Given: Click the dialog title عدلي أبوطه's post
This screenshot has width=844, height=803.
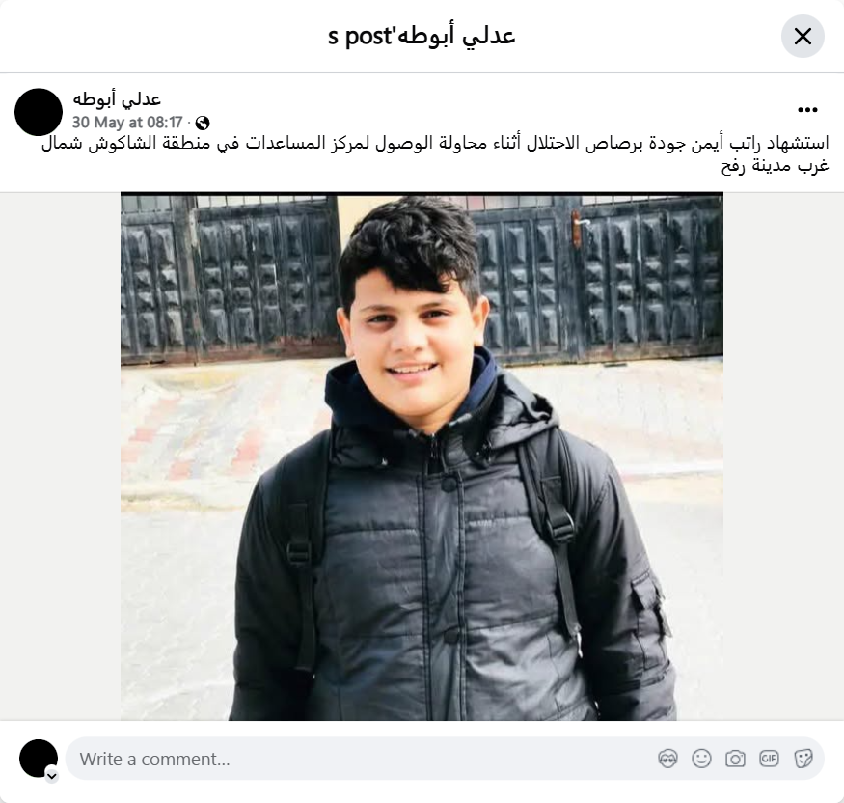Looking at the screenshot, I should click(422, 36).
